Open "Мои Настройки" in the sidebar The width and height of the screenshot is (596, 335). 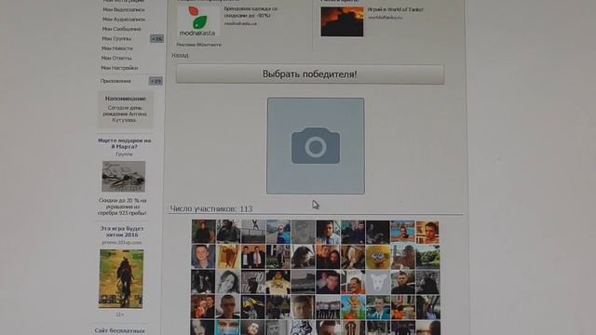pyautogui.click(x=119, y=68)
